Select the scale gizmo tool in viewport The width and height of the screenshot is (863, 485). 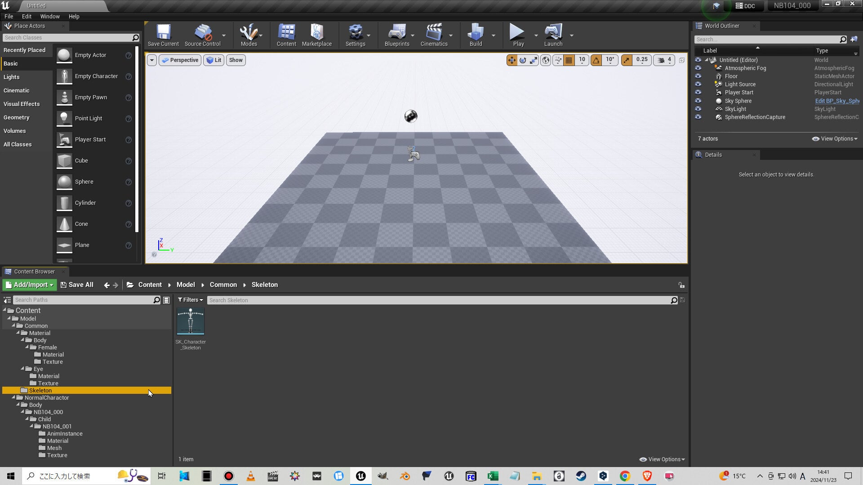tap(534, 60)
